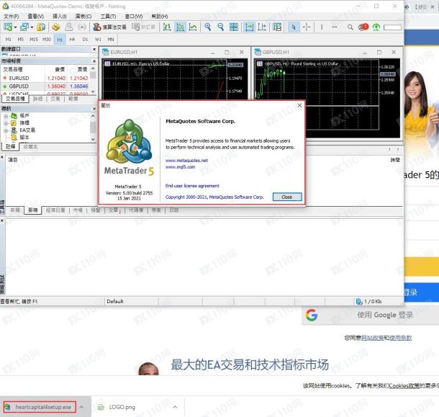Toggle the algo trading button in toolbar
439x417 pixels.
coord(109,27)
